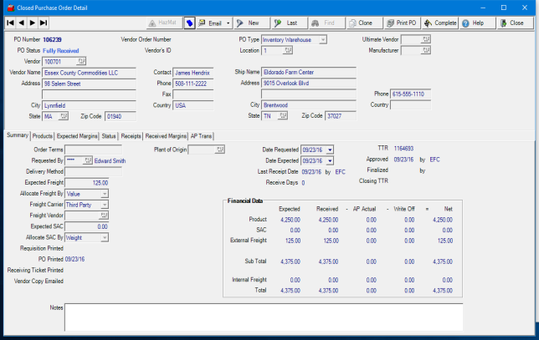Expand the PO Type dropdown
539x340 pixels.
pos(322,39)
